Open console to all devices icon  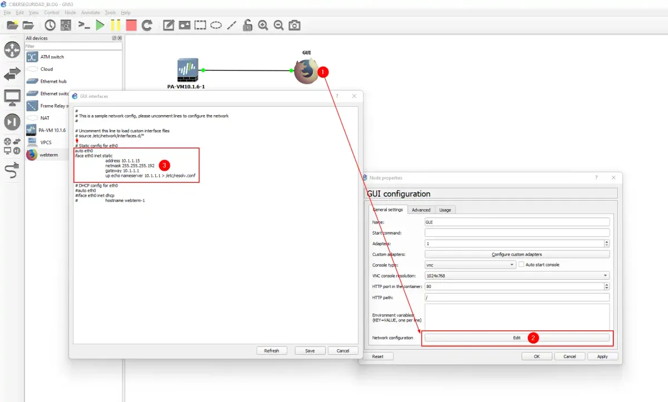click(x=84, y=25)
